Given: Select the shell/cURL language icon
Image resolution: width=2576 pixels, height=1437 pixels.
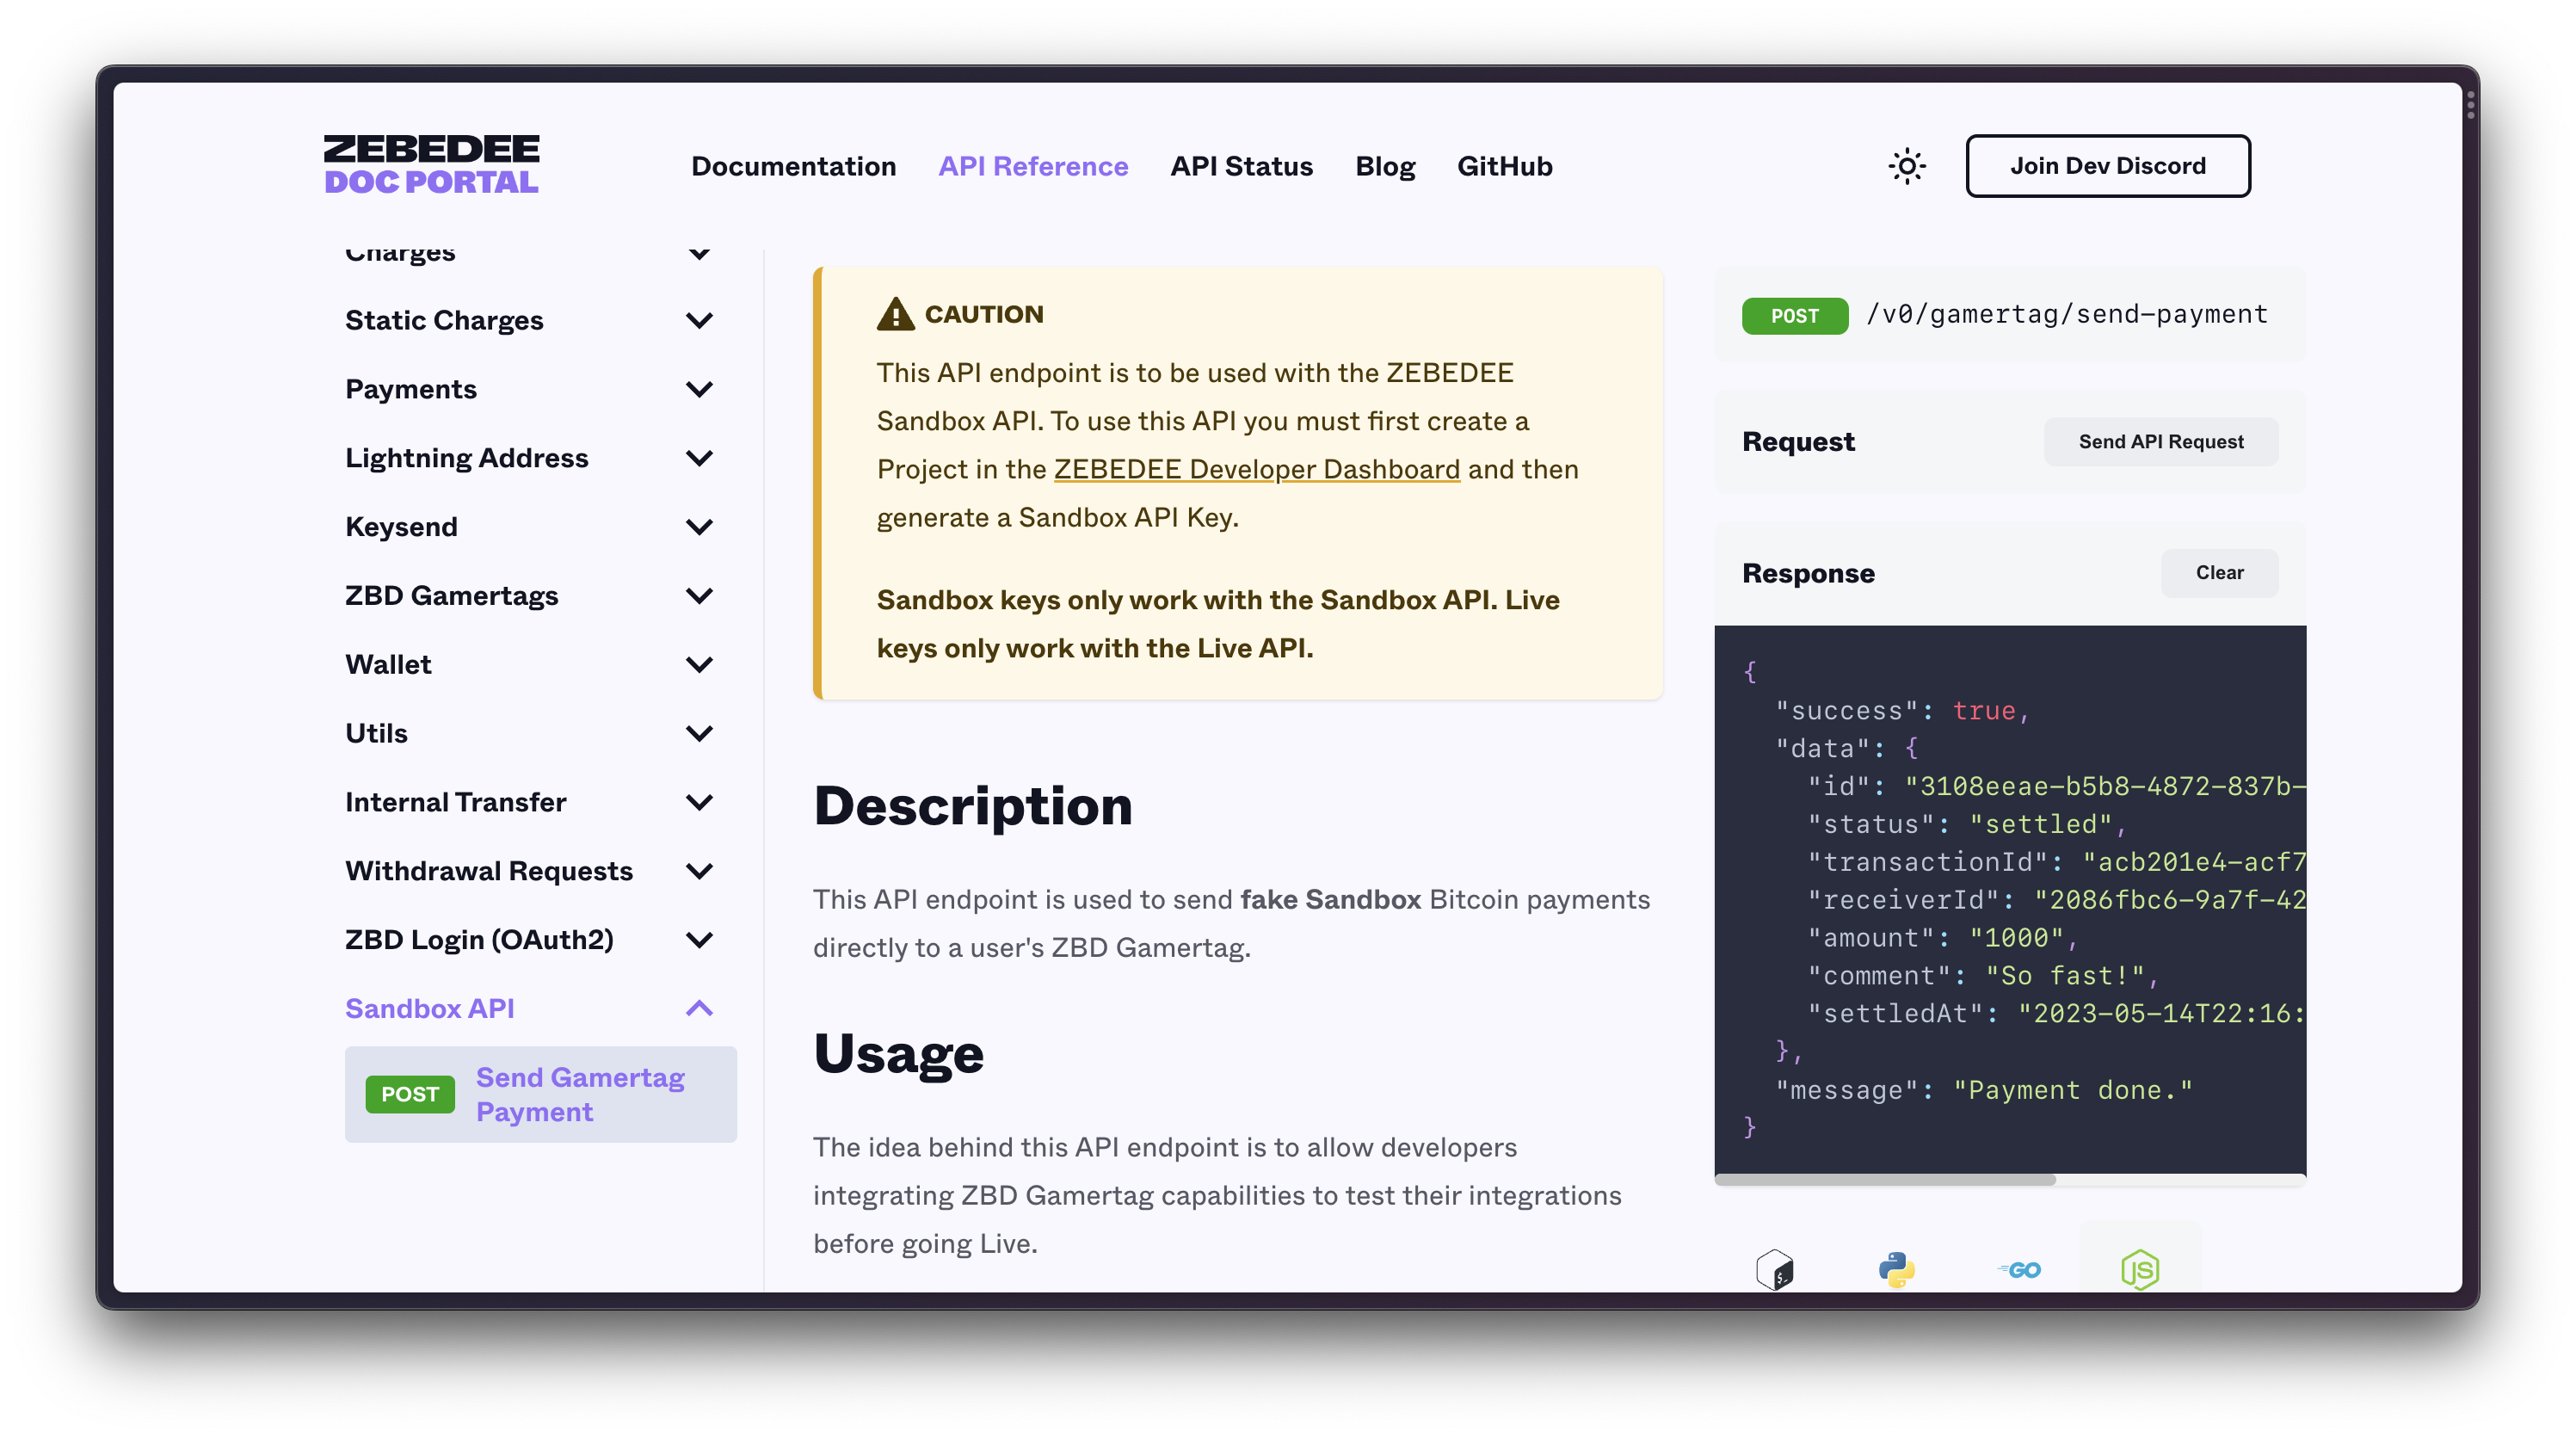Looking at the screenshot, I should pyautogui.click(x=1775, y=1270).
